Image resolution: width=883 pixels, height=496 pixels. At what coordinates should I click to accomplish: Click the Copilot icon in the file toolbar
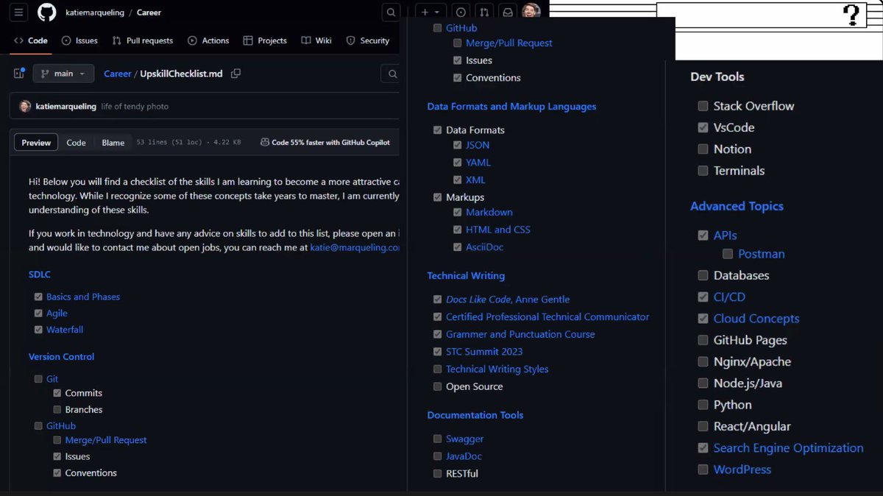[x=265, y=143]
